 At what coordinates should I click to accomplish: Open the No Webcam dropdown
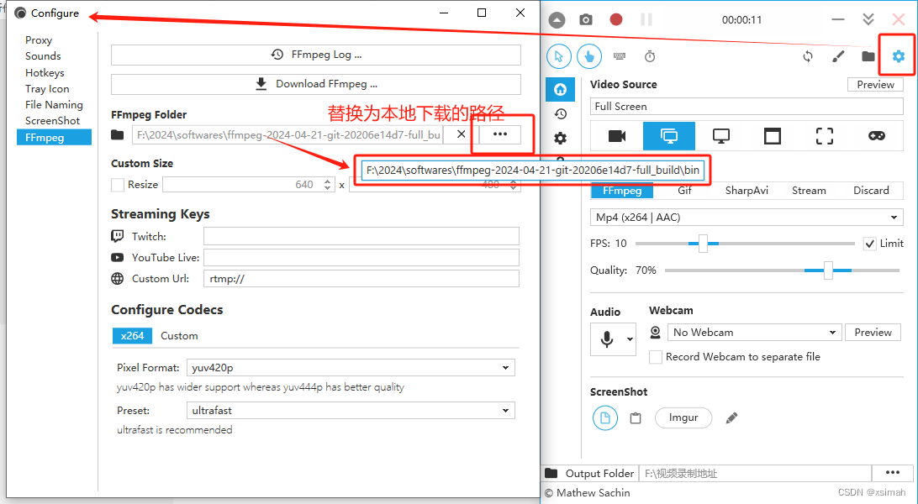pyautogui.click(x=755, y=332)
